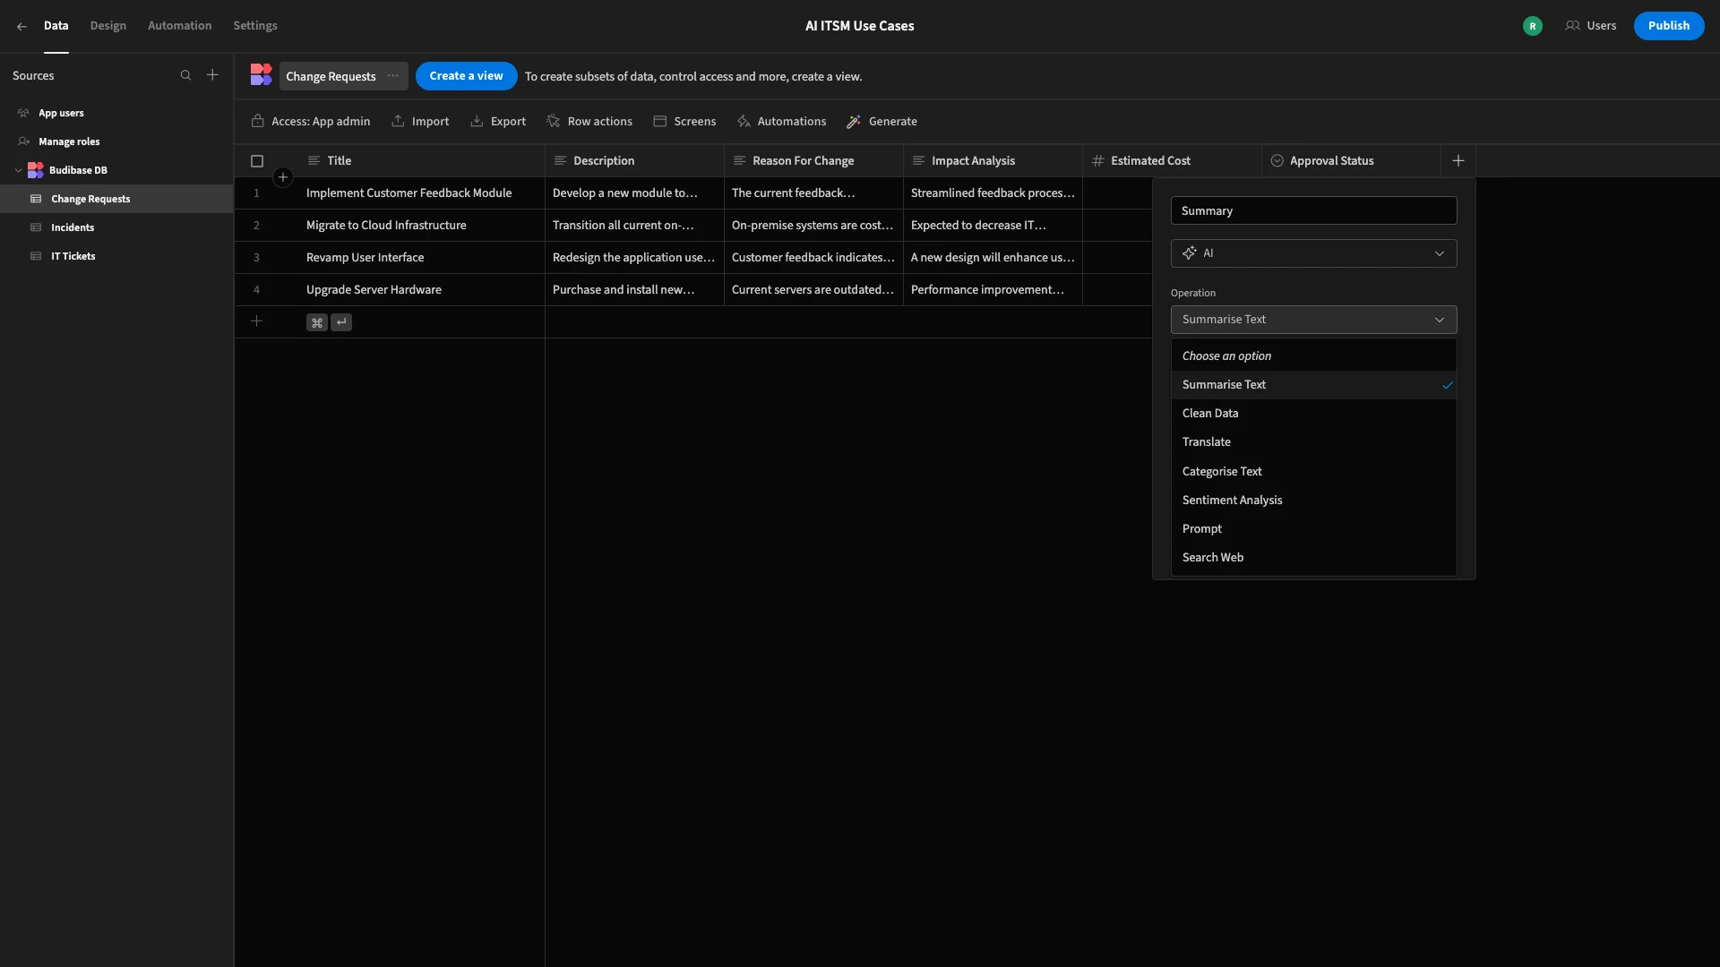The image size is (1720, 967).
Task: Click 'Migrate to Cloud Infrastructure' cell
Action: click(421, 226)
